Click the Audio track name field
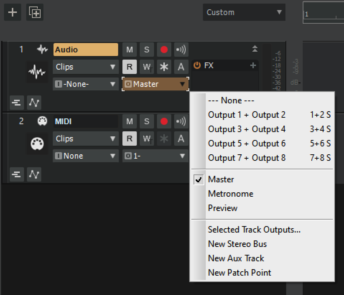The image size is (344, 295). point(86,50)
